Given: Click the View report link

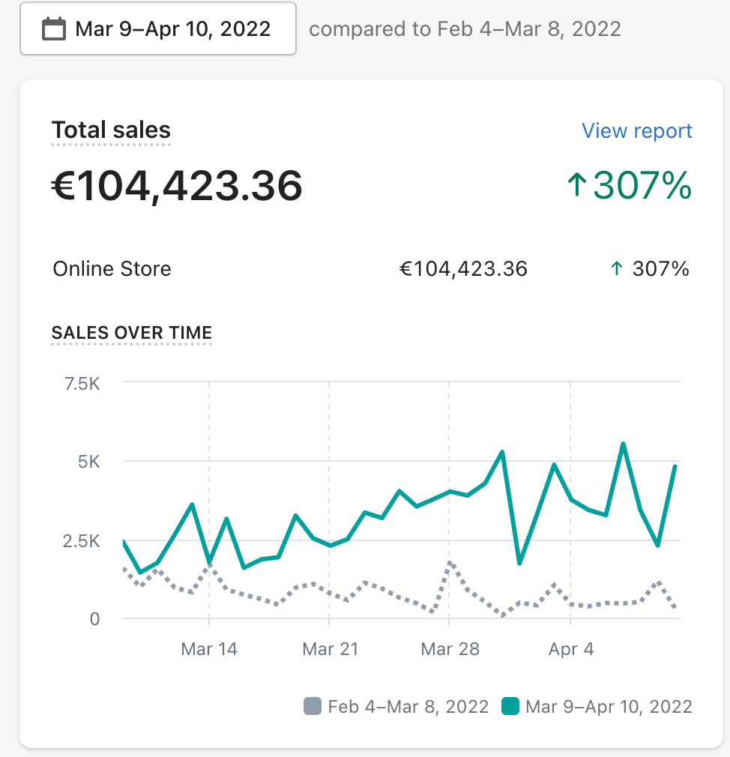Looking at the screenshot, I should click(x=637, y=131).
